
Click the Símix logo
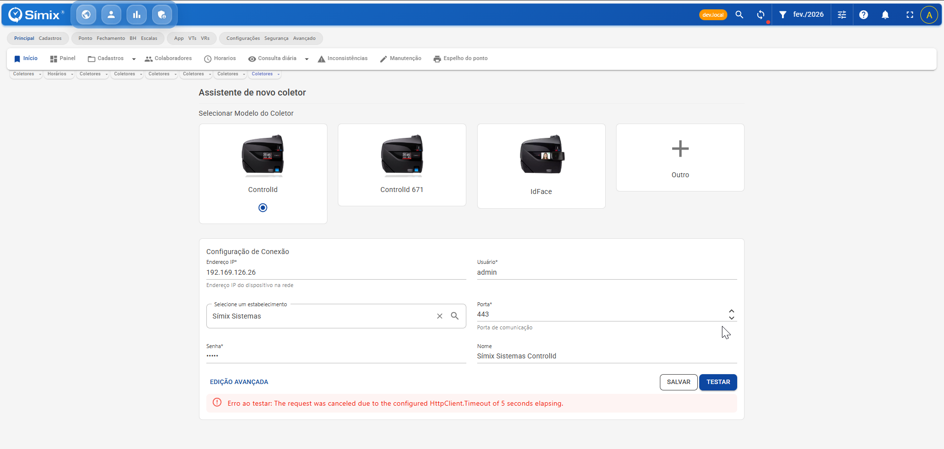36,15
